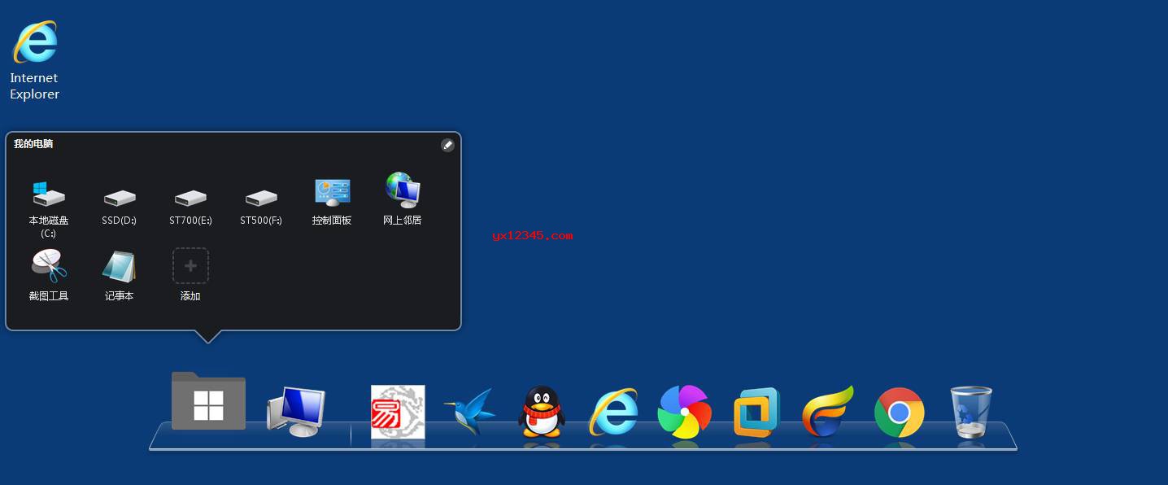Open the Internet Explorer desktop shortcut
The image size is (1168, 485).
34,60
